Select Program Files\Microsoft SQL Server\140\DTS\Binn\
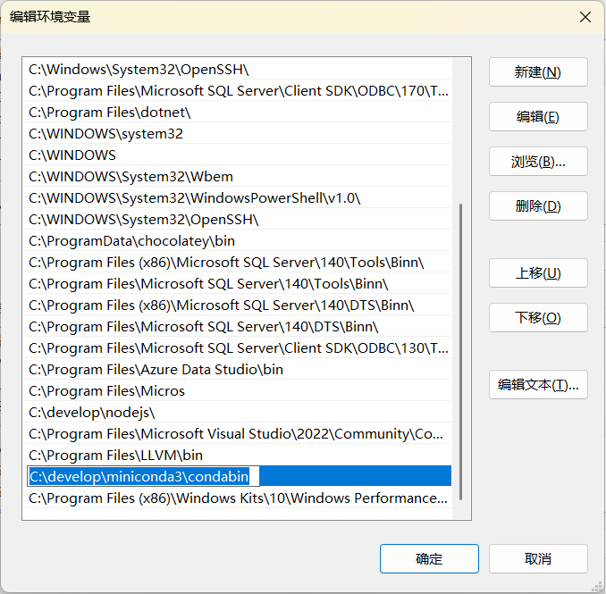This screenshot has height=594, width=606. tap(237, 327)
